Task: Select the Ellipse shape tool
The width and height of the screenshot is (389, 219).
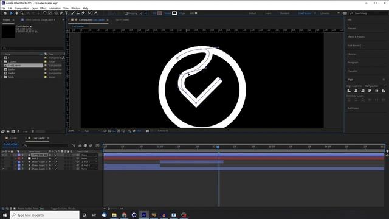Action: point(57,13)
